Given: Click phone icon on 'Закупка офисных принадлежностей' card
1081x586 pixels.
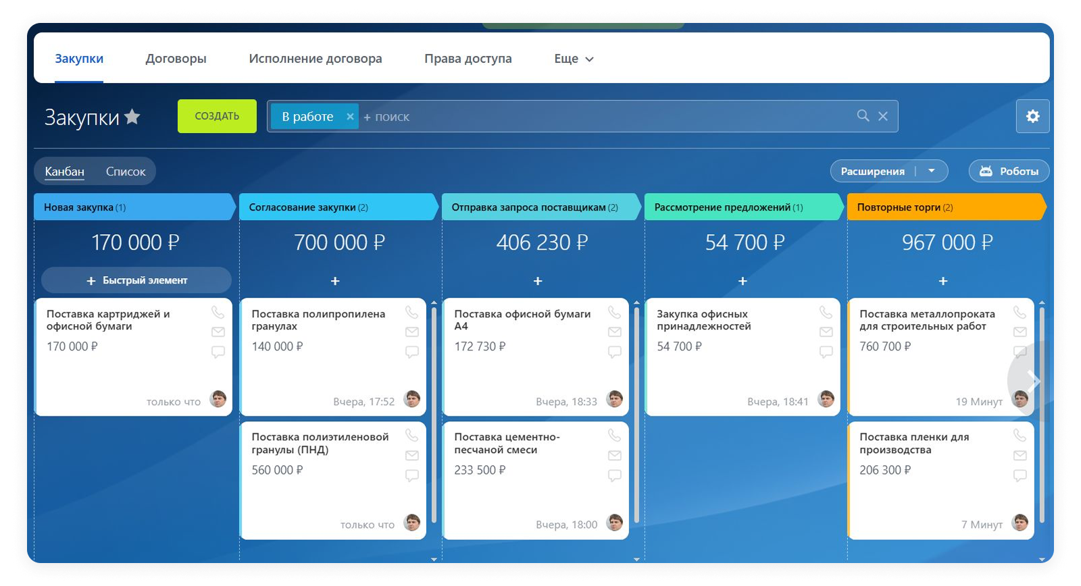Looking at the screenshot, I should tap(826, 312).
